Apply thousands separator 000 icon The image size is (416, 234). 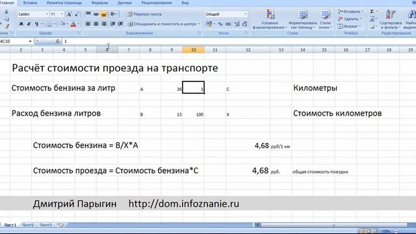point(228,24)
